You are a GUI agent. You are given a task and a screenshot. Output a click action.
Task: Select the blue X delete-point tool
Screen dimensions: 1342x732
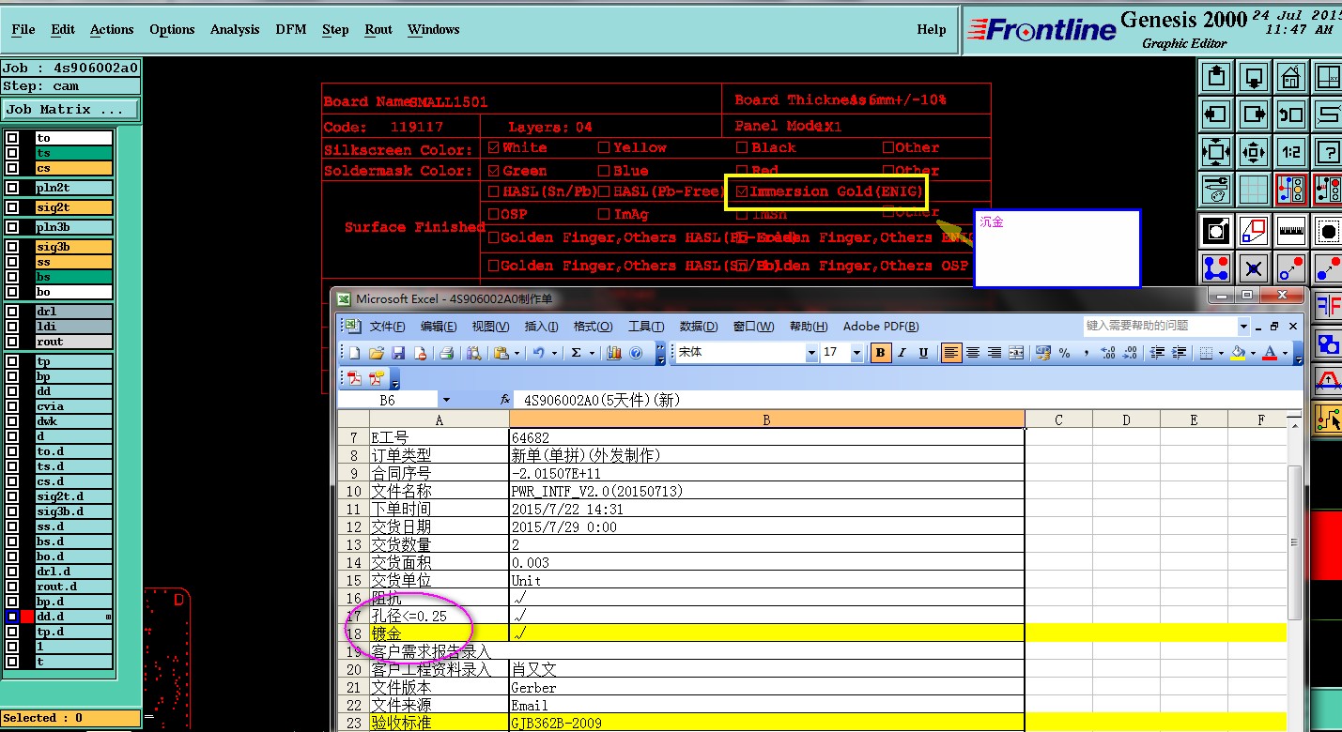coord(1254,268)
